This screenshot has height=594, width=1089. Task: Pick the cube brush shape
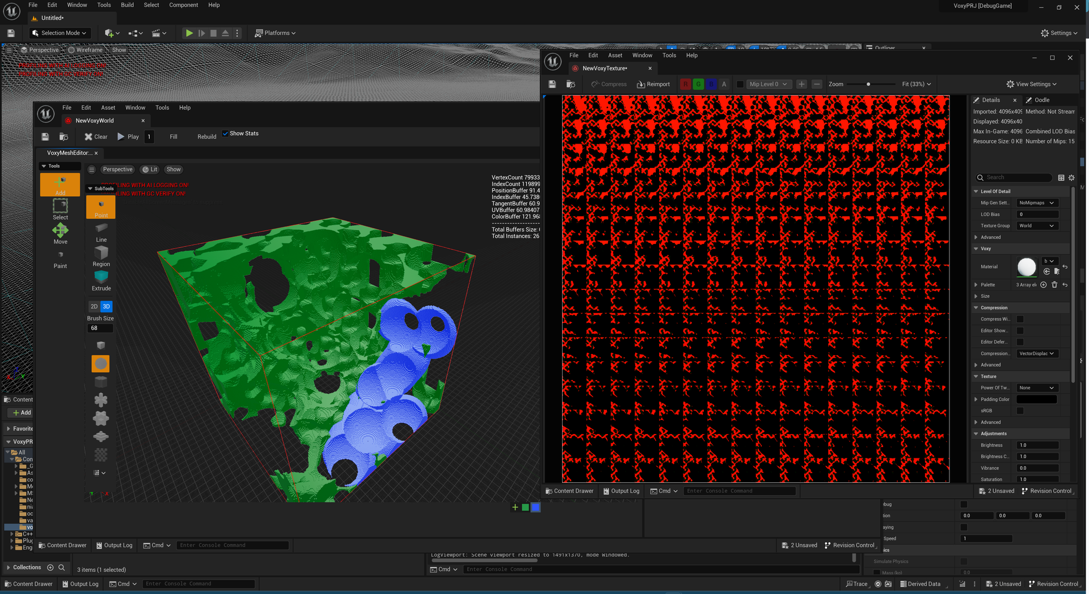coord(100,345)
